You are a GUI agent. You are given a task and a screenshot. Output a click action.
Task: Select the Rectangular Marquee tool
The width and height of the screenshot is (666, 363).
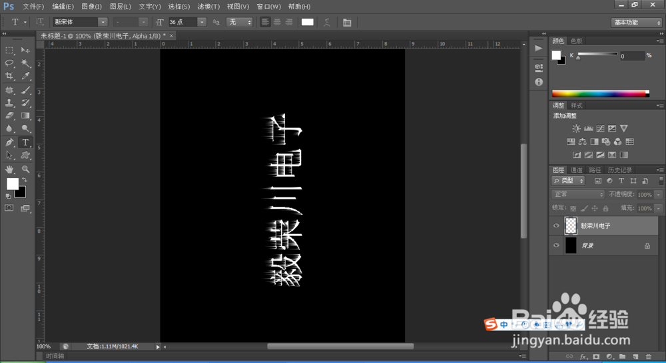click(9, 51)
